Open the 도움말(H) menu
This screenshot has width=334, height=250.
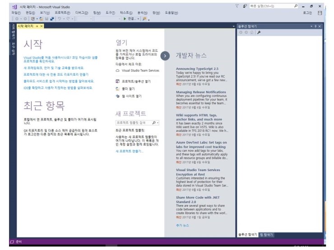coord(172,13)
